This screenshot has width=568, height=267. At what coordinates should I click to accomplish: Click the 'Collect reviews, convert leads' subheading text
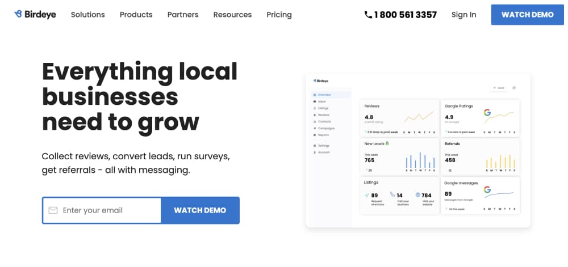click(136, 163)
